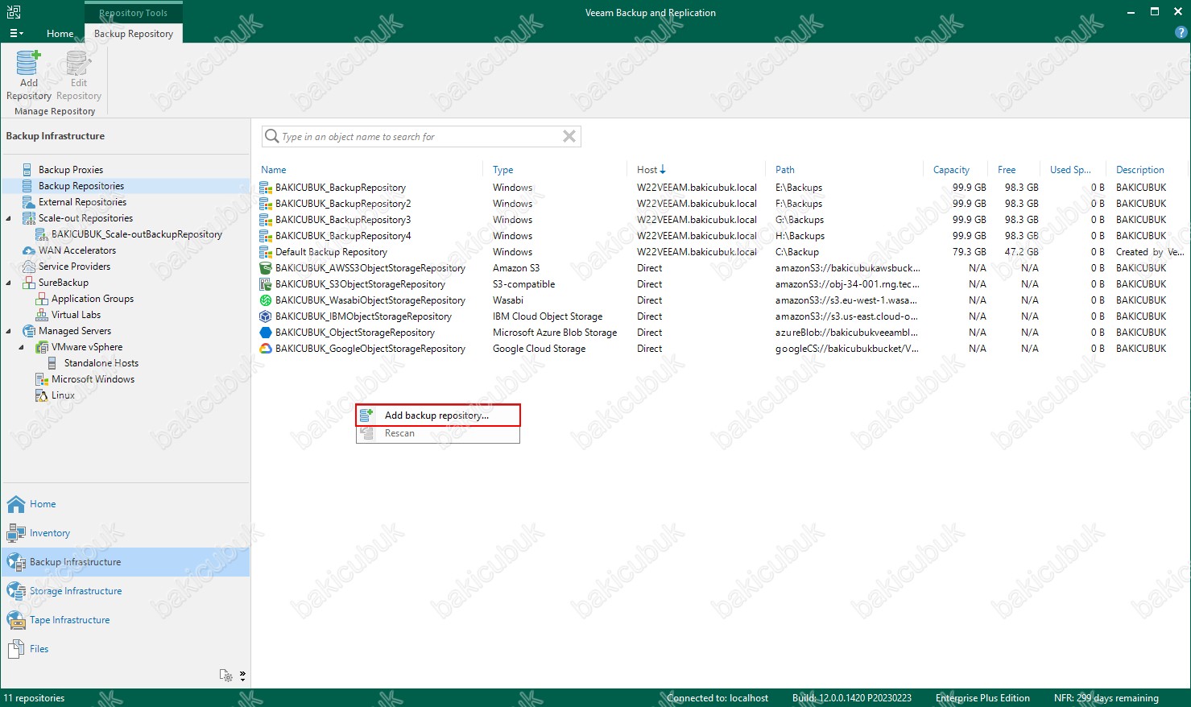Select Backup Proxies in the tree

(x=71, y=170)
